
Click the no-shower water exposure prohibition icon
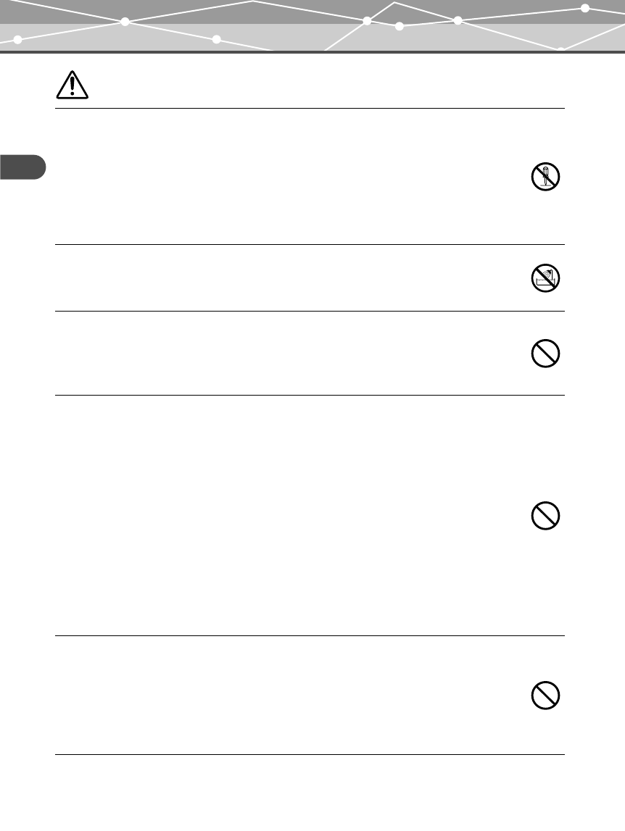coord(545,277)
